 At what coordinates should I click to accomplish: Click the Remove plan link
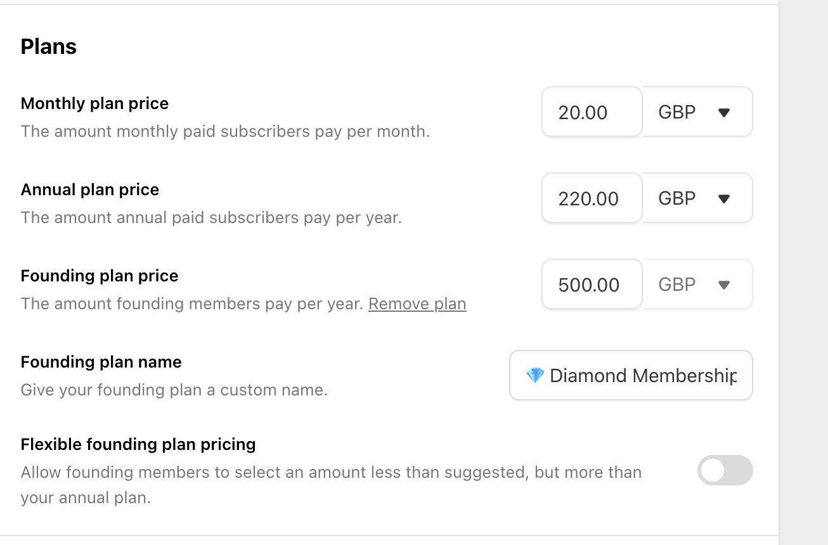click(417, 304)
